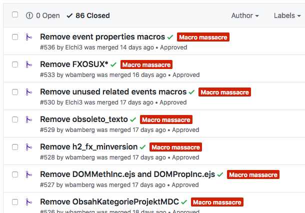Screen dimensions: 305x213
Task: Click green checkmark status for Remove obsoleto_texto
Action: pyautogui.click(x=133, y=119)
